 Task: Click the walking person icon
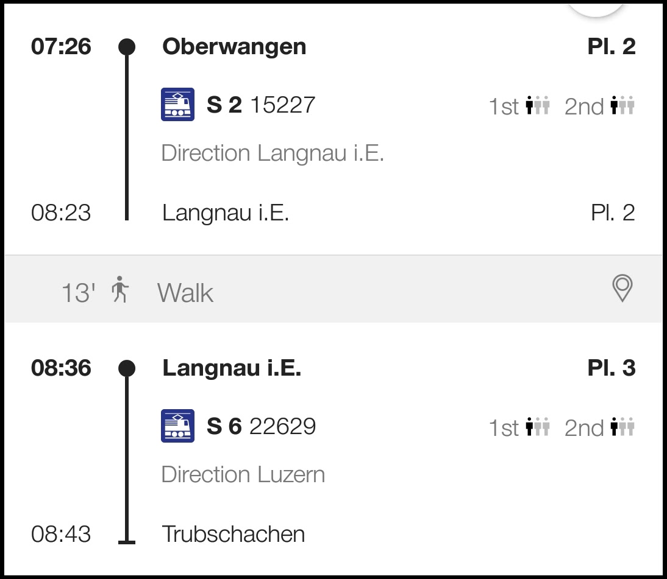click(x=120, y=290)
